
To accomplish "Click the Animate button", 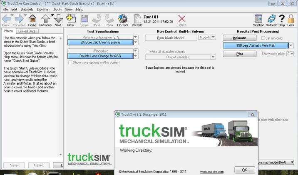I will click(x=239, y=38).
